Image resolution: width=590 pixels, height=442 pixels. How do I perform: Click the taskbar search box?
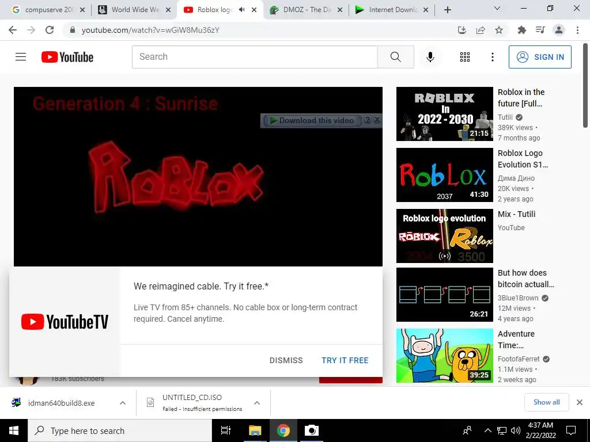(x=120, y=430)
